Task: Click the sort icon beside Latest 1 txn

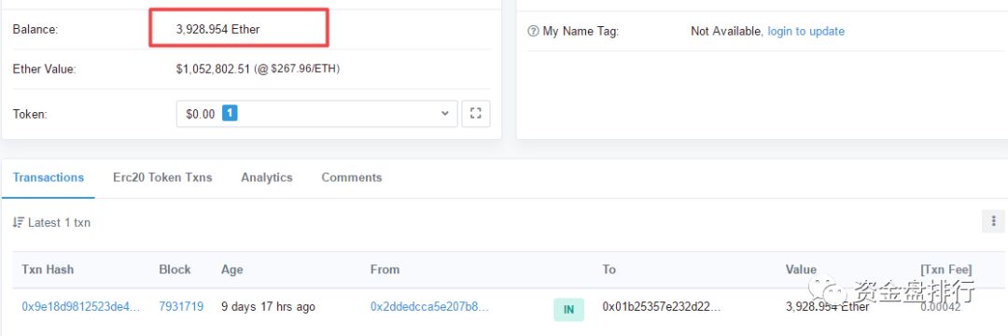Action: [18, 223]
